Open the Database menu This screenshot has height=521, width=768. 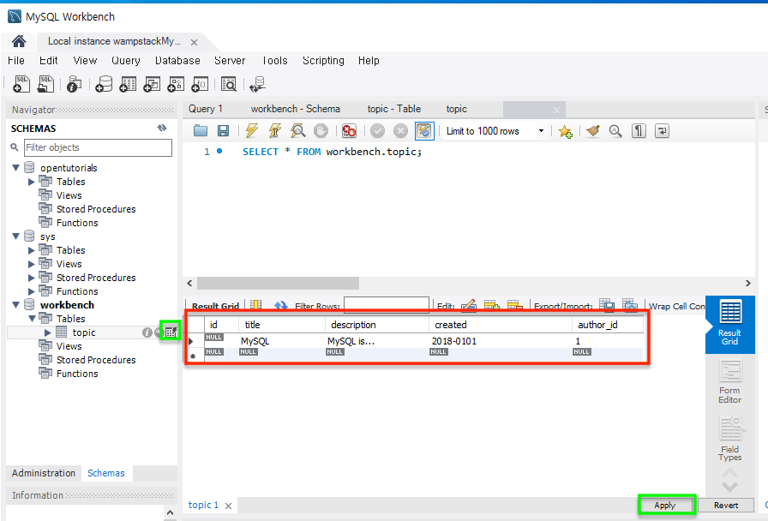tap(177, 60)
